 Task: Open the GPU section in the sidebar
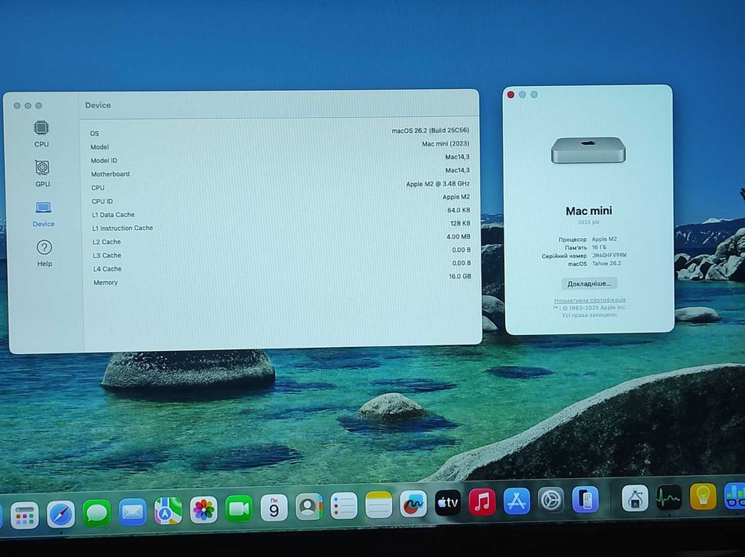tap(42, 173)
